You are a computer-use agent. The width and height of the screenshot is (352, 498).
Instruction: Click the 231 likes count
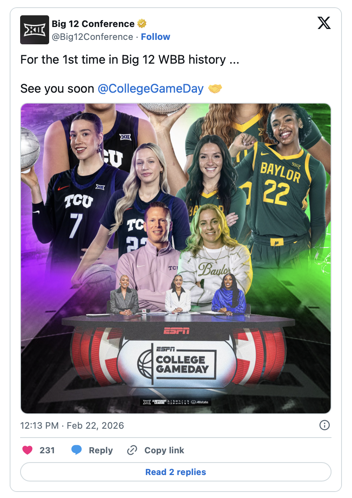coord(47,450)
